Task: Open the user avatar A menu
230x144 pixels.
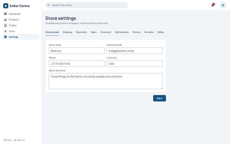Action: point(223,5)
